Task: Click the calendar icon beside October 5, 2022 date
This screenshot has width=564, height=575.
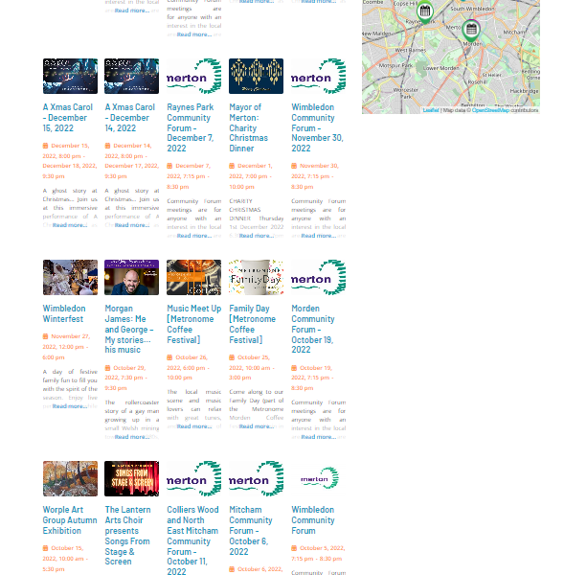Action: tap(294, 548)
